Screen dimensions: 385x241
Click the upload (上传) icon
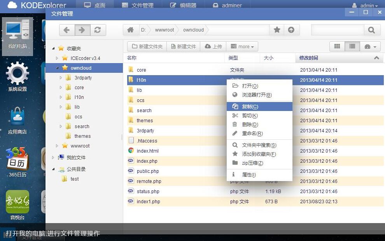pyautogui.click(x=208, y=46)
